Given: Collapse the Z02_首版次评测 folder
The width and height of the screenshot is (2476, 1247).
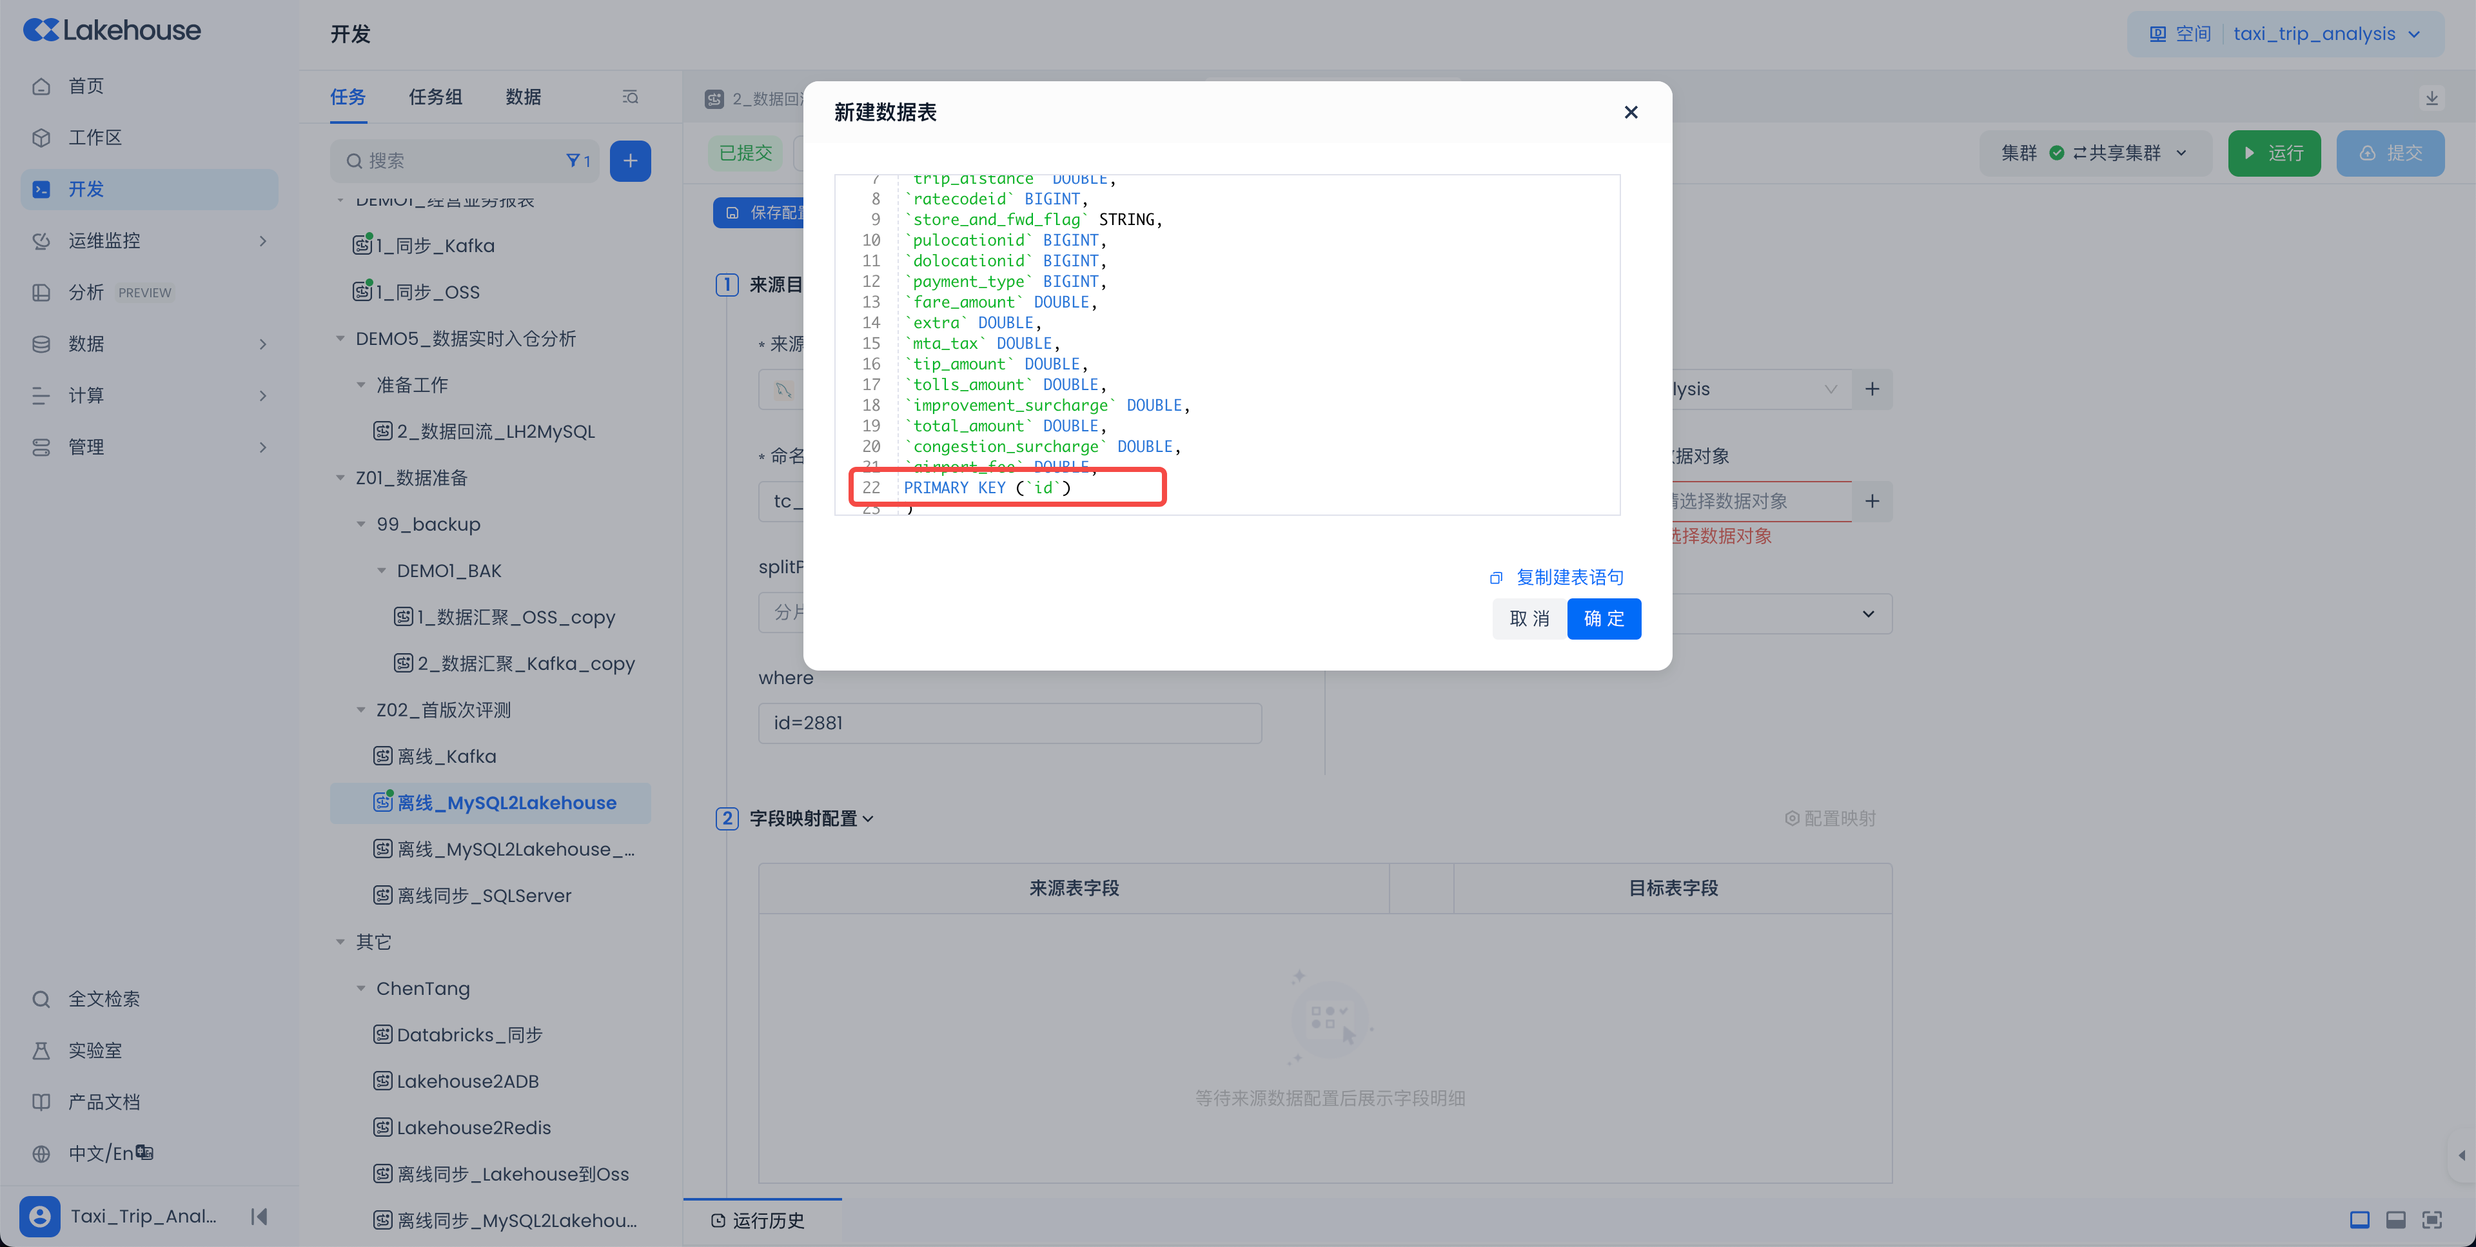Looking at the screenshot, I should 361,709.
